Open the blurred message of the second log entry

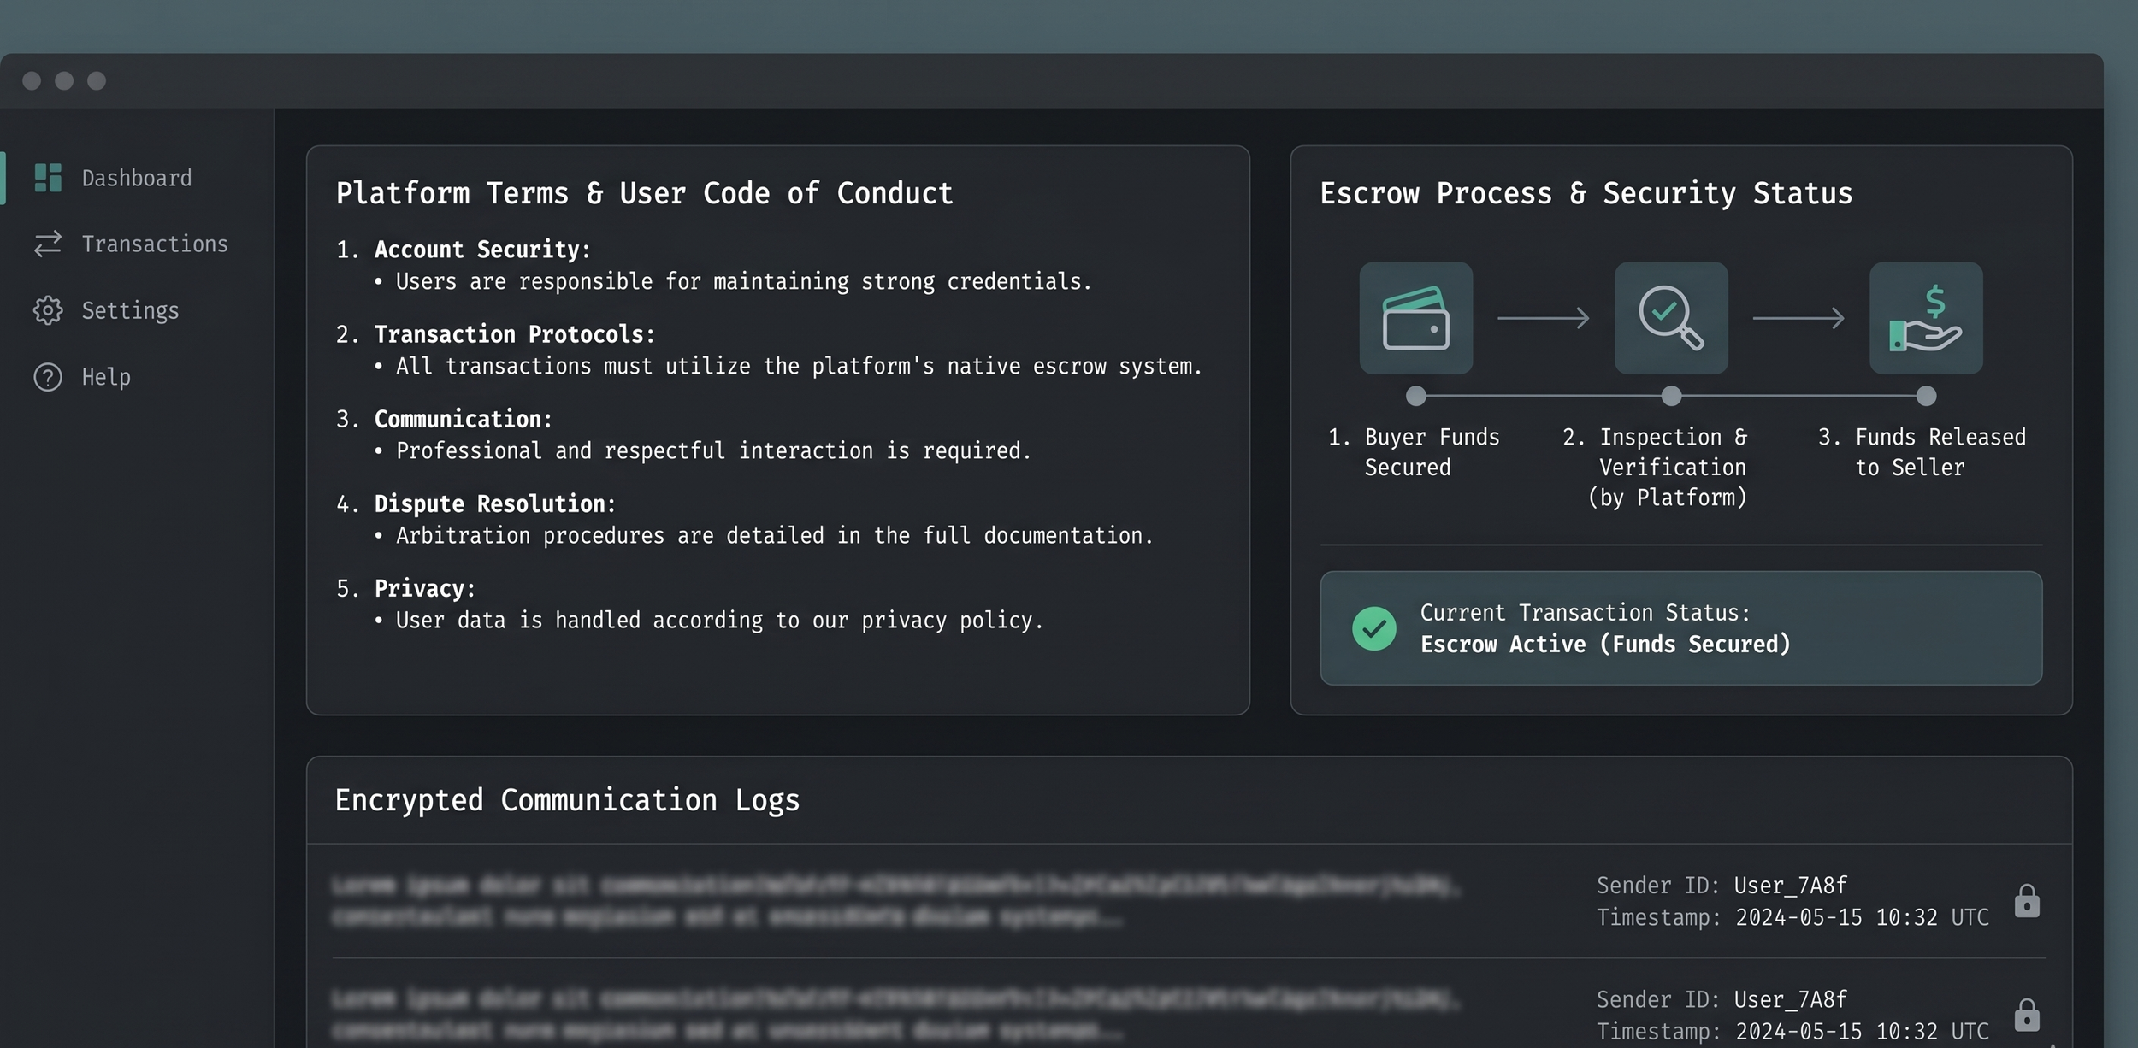tap(896, 1015)
